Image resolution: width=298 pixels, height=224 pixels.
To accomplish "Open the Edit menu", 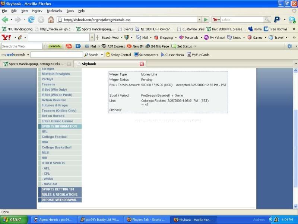I will 14,11.
